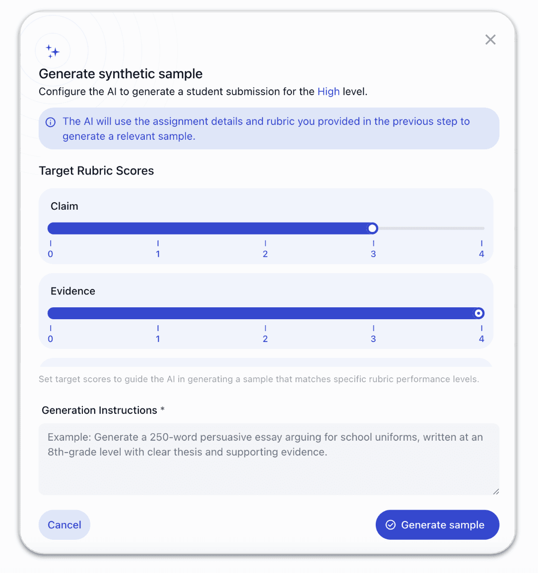Set Claim score to 1
This screenshot has width=538, height=573.
[x=158, y=229]
